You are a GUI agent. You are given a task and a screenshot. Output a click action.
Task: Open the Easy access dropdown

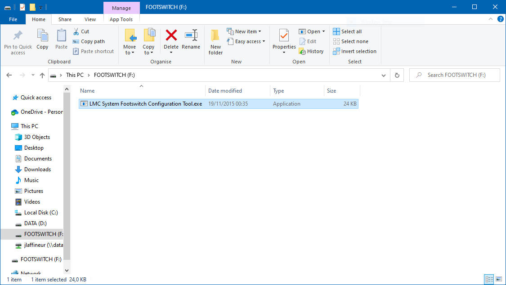coord(246,42)
